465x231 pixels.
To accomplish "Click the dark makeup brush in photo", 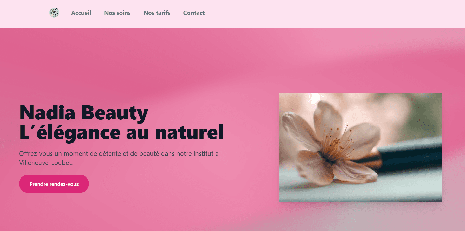I will (410, 155).
